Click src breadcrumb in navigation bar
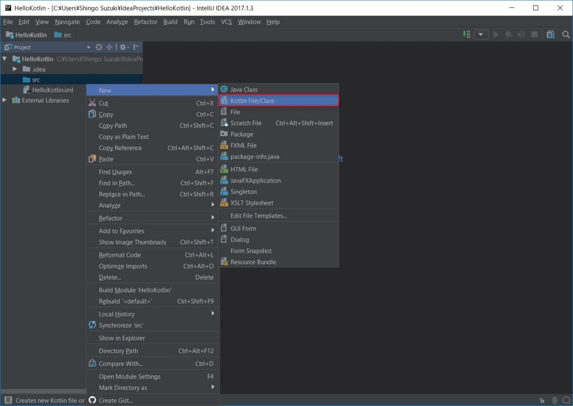 [x=63, y=35]
